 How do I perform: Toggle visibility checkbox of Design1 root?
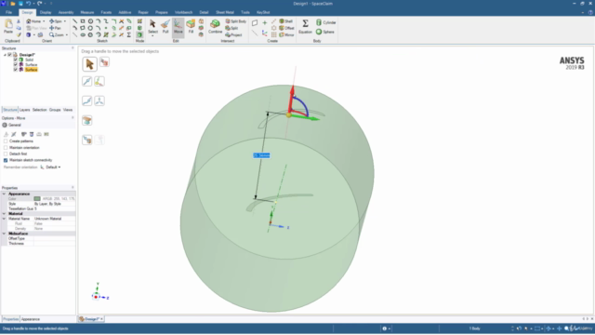[10, 55]
